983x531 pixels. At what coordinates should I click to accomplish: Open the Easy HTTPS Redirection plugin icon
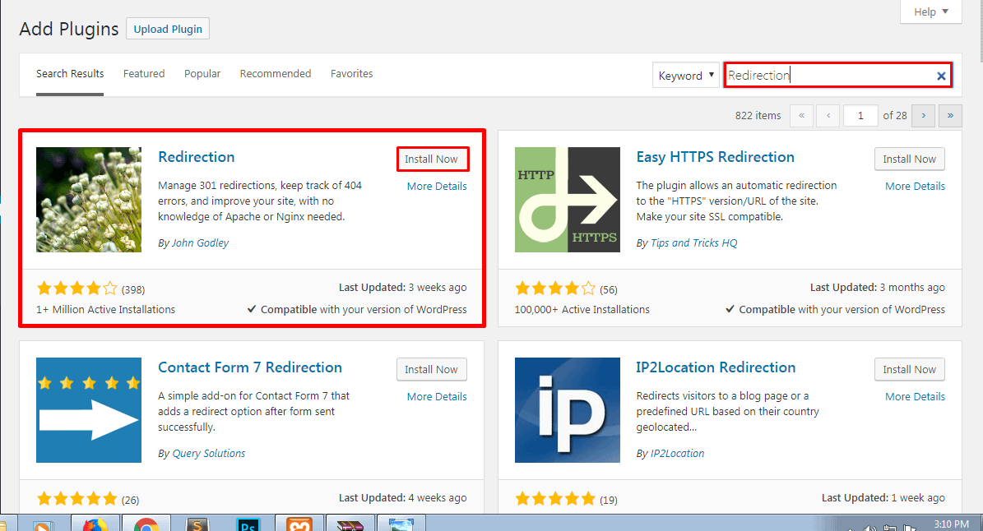pos(568,200)
